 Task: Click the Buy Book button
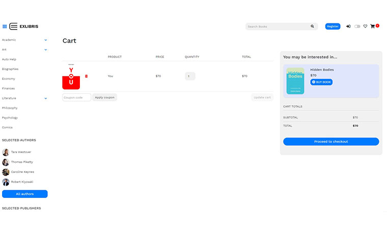321,82
